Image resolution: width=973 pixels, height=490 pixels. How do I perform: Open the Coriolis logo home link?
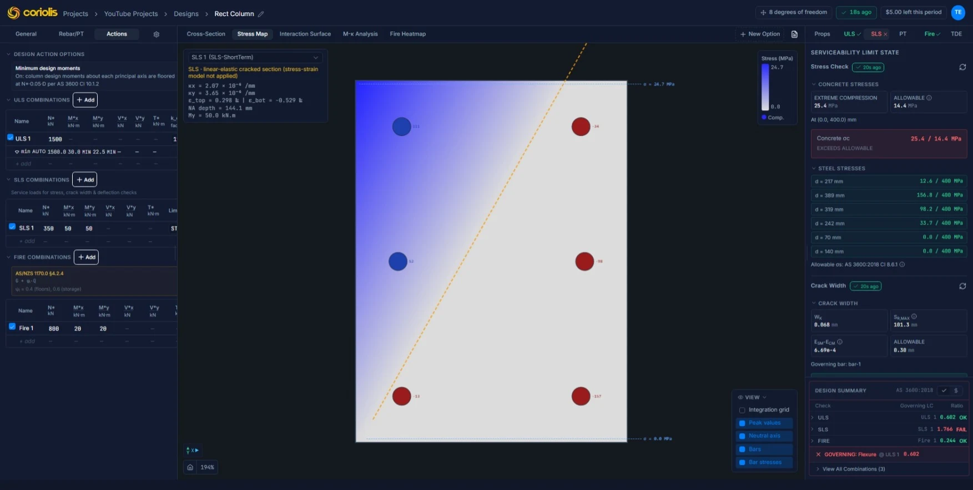(x=32, y=13)
